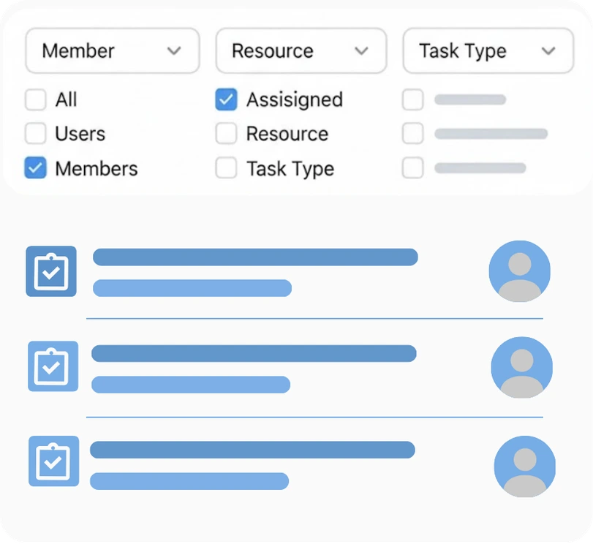Screen dimensions: 593x544
Task: Open the third task's assignee avatar
Action: pyautogui.click(x=524, y=466)
